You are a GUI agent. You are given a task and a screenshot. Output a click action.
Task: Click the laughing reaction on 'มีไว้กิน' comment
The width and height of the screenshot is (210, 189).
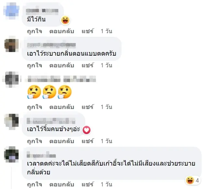pos(65,20)
